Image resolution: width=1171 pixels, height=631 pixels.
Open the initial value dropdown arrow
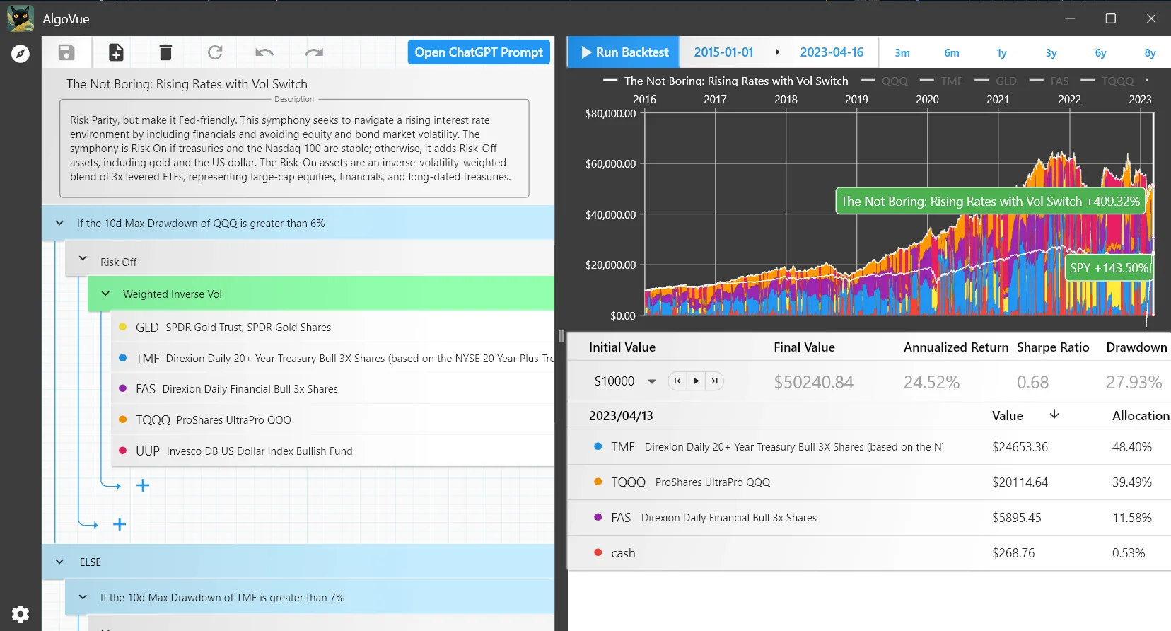coord(652,381)
